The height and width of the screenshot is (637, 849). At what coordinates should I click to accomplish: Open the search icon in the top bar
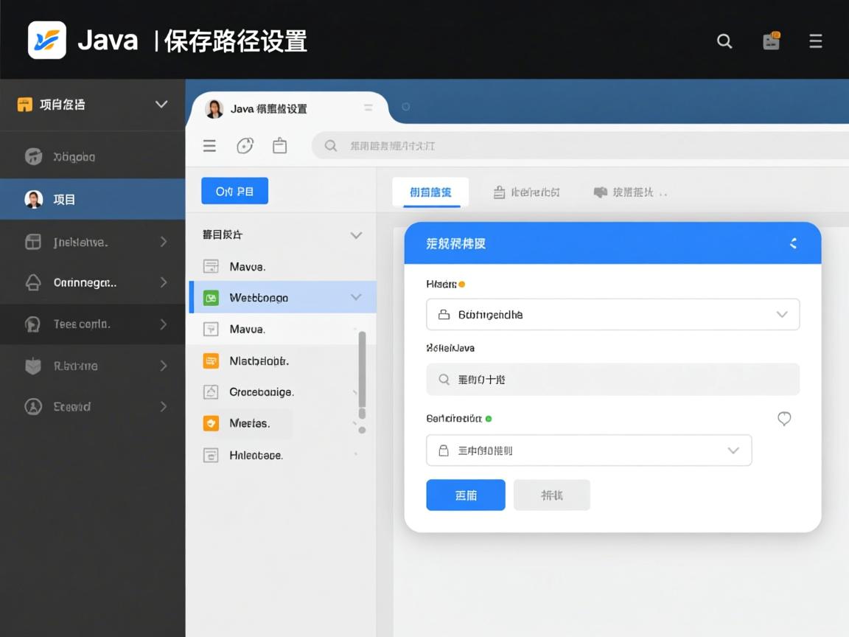pyautogui.click(x=724, y=41)
